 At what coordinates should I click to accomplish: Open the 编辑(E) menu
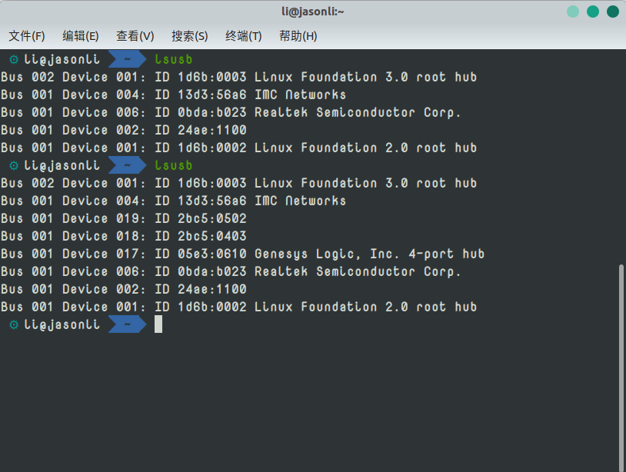(80, 36)
